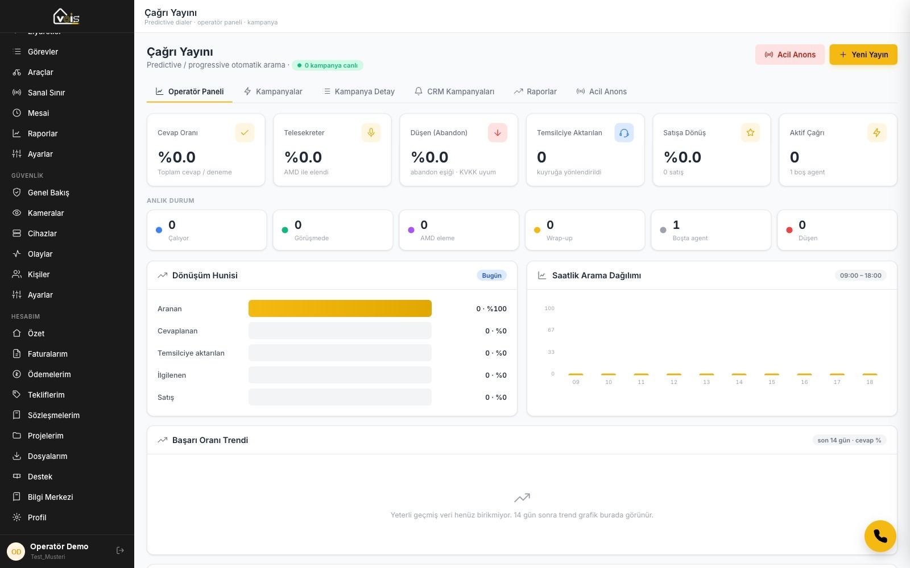Viewport: 910px width, 568px height.
Task: Click the headset icon on Temsilciye Aktarılan card
Action: 624,132
